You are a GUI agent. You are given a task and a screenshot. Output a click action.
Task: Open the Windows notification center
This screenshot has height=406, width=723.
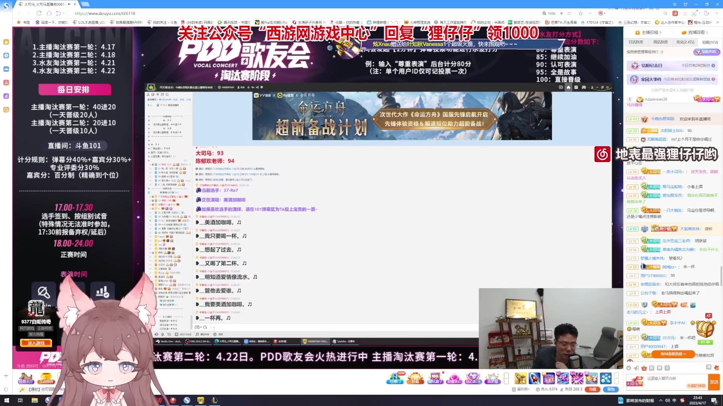click(714, 400)
